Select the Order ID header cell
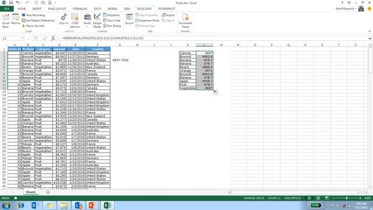 pyautogui.click(x=15, y=49)
